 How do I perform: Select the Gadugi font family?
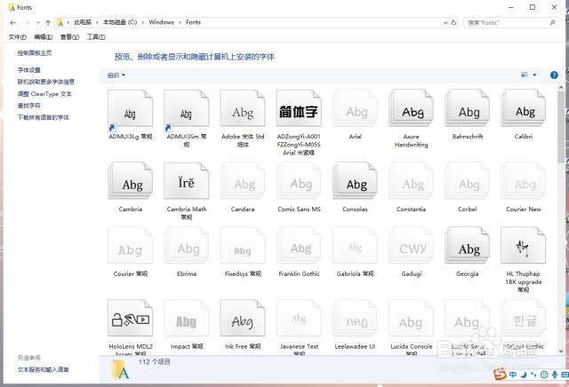(x=411, y=246)
